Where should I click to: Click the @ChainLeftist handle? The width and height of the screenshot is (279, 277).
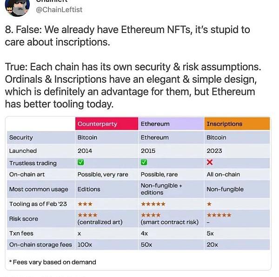point(59,10)
